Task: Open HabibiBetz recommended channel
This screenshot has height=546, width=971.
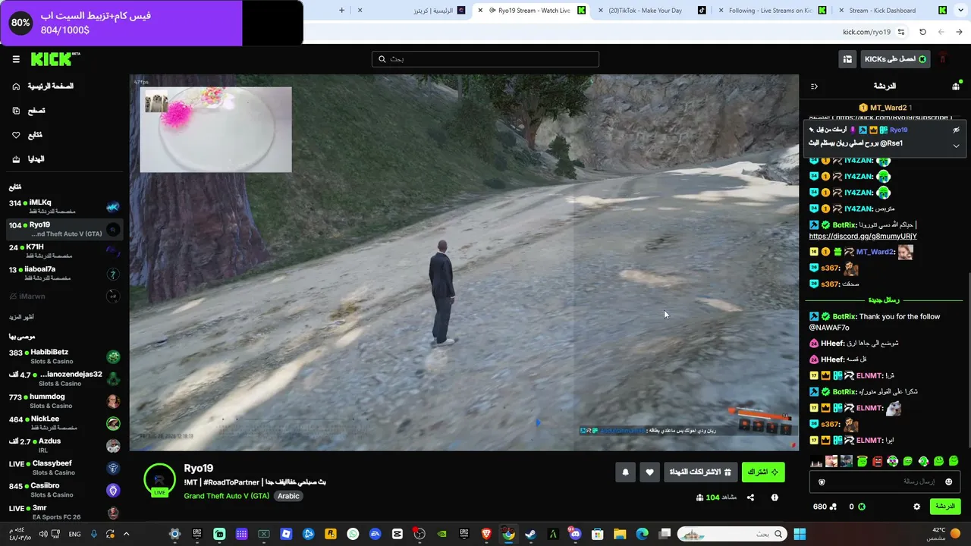Action: pos(64,356)
